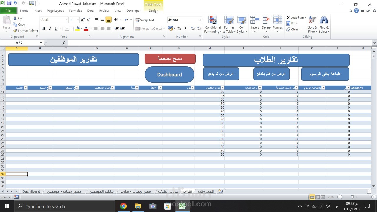
Task: Open Conditional Formatting menu
Action: 213,24
